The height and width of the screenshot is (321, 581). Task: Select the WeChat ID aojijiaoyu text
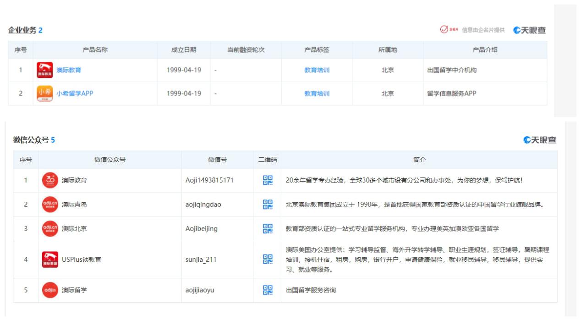click(200, 290)
